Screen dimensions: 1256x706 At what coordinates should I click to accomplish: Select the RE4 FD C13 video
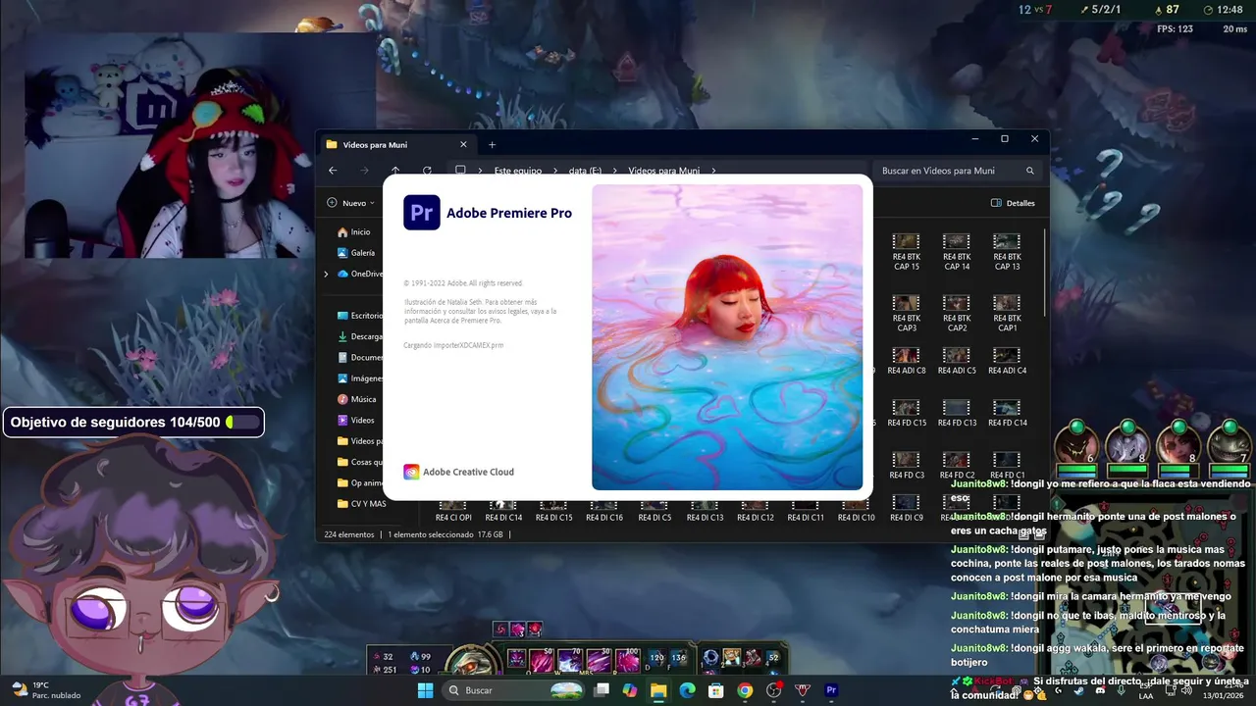[x=957, y=413]
